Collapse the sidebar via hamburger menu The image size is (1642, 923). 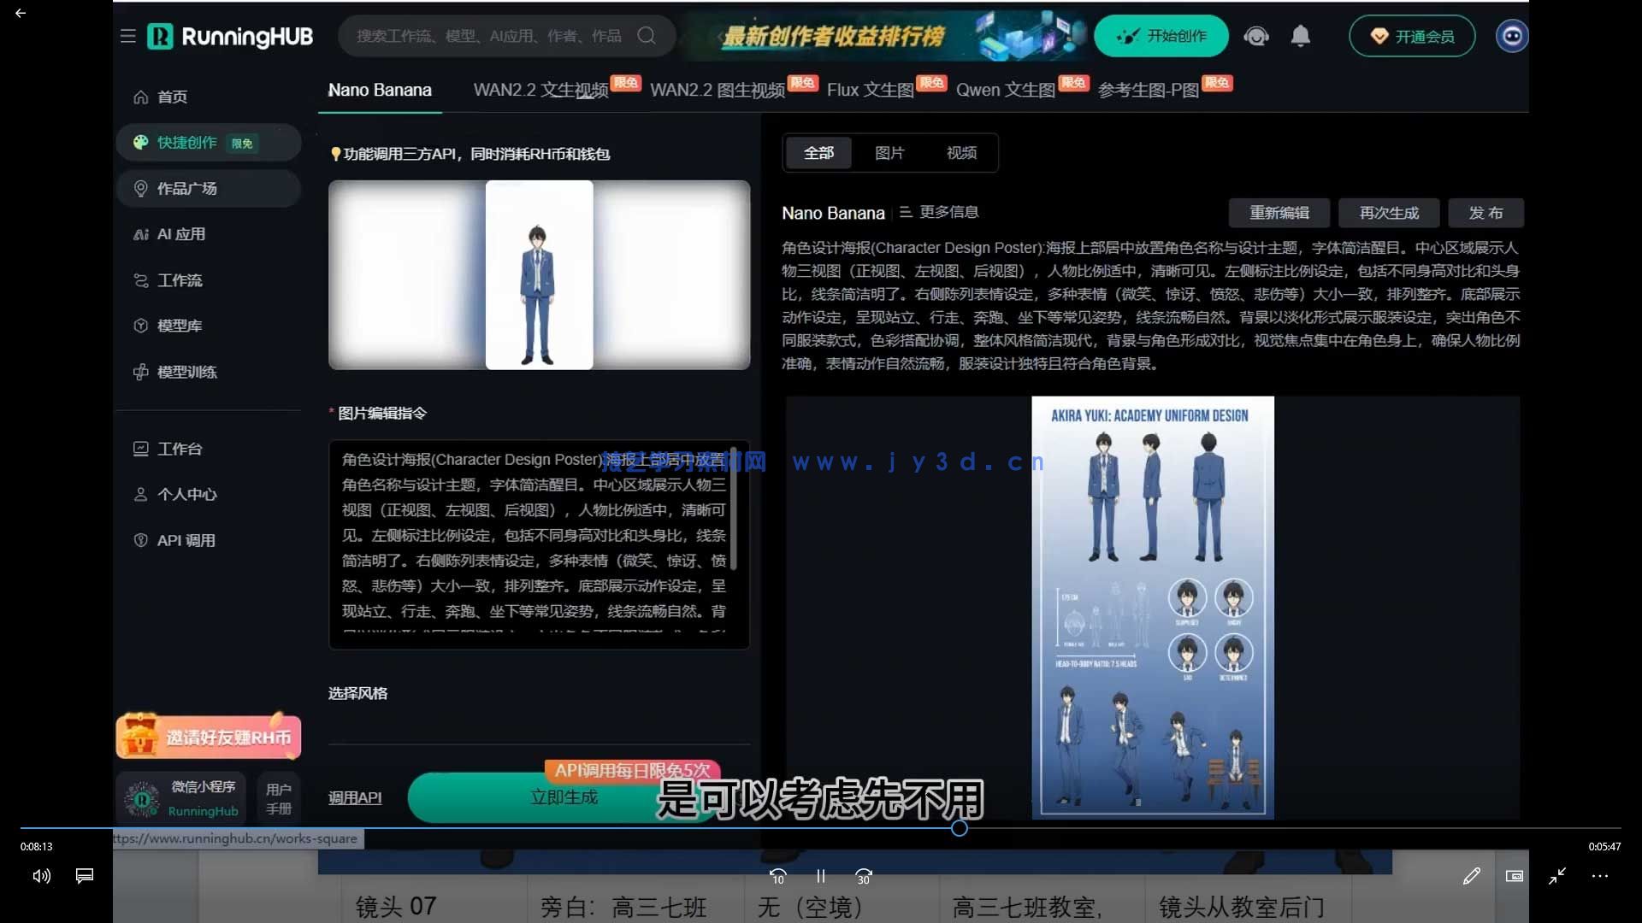[128, 36]
